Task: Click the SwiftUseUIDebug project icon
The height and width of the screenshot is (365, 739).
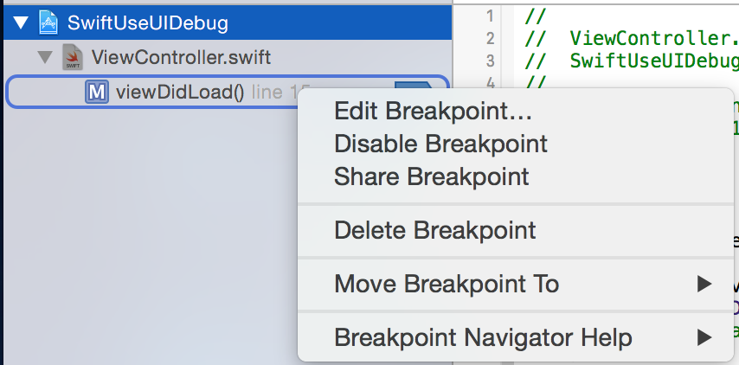Action: (x=48, y=22)
